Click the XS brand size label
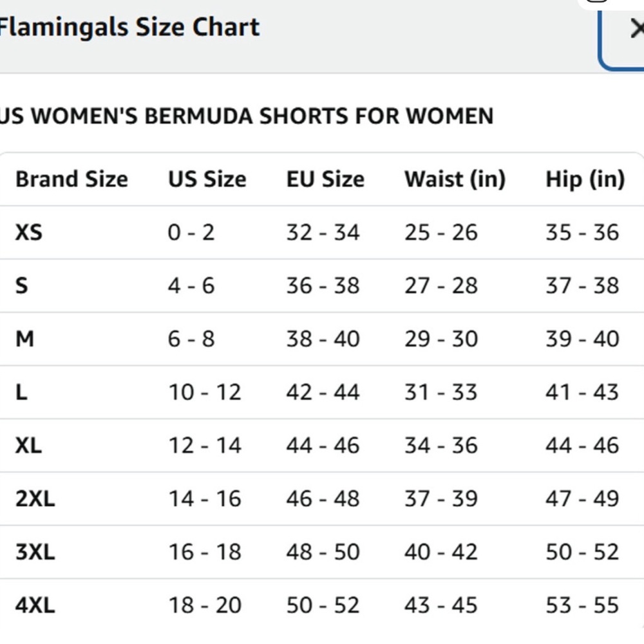The image size is (644, 644). point(29,232)
